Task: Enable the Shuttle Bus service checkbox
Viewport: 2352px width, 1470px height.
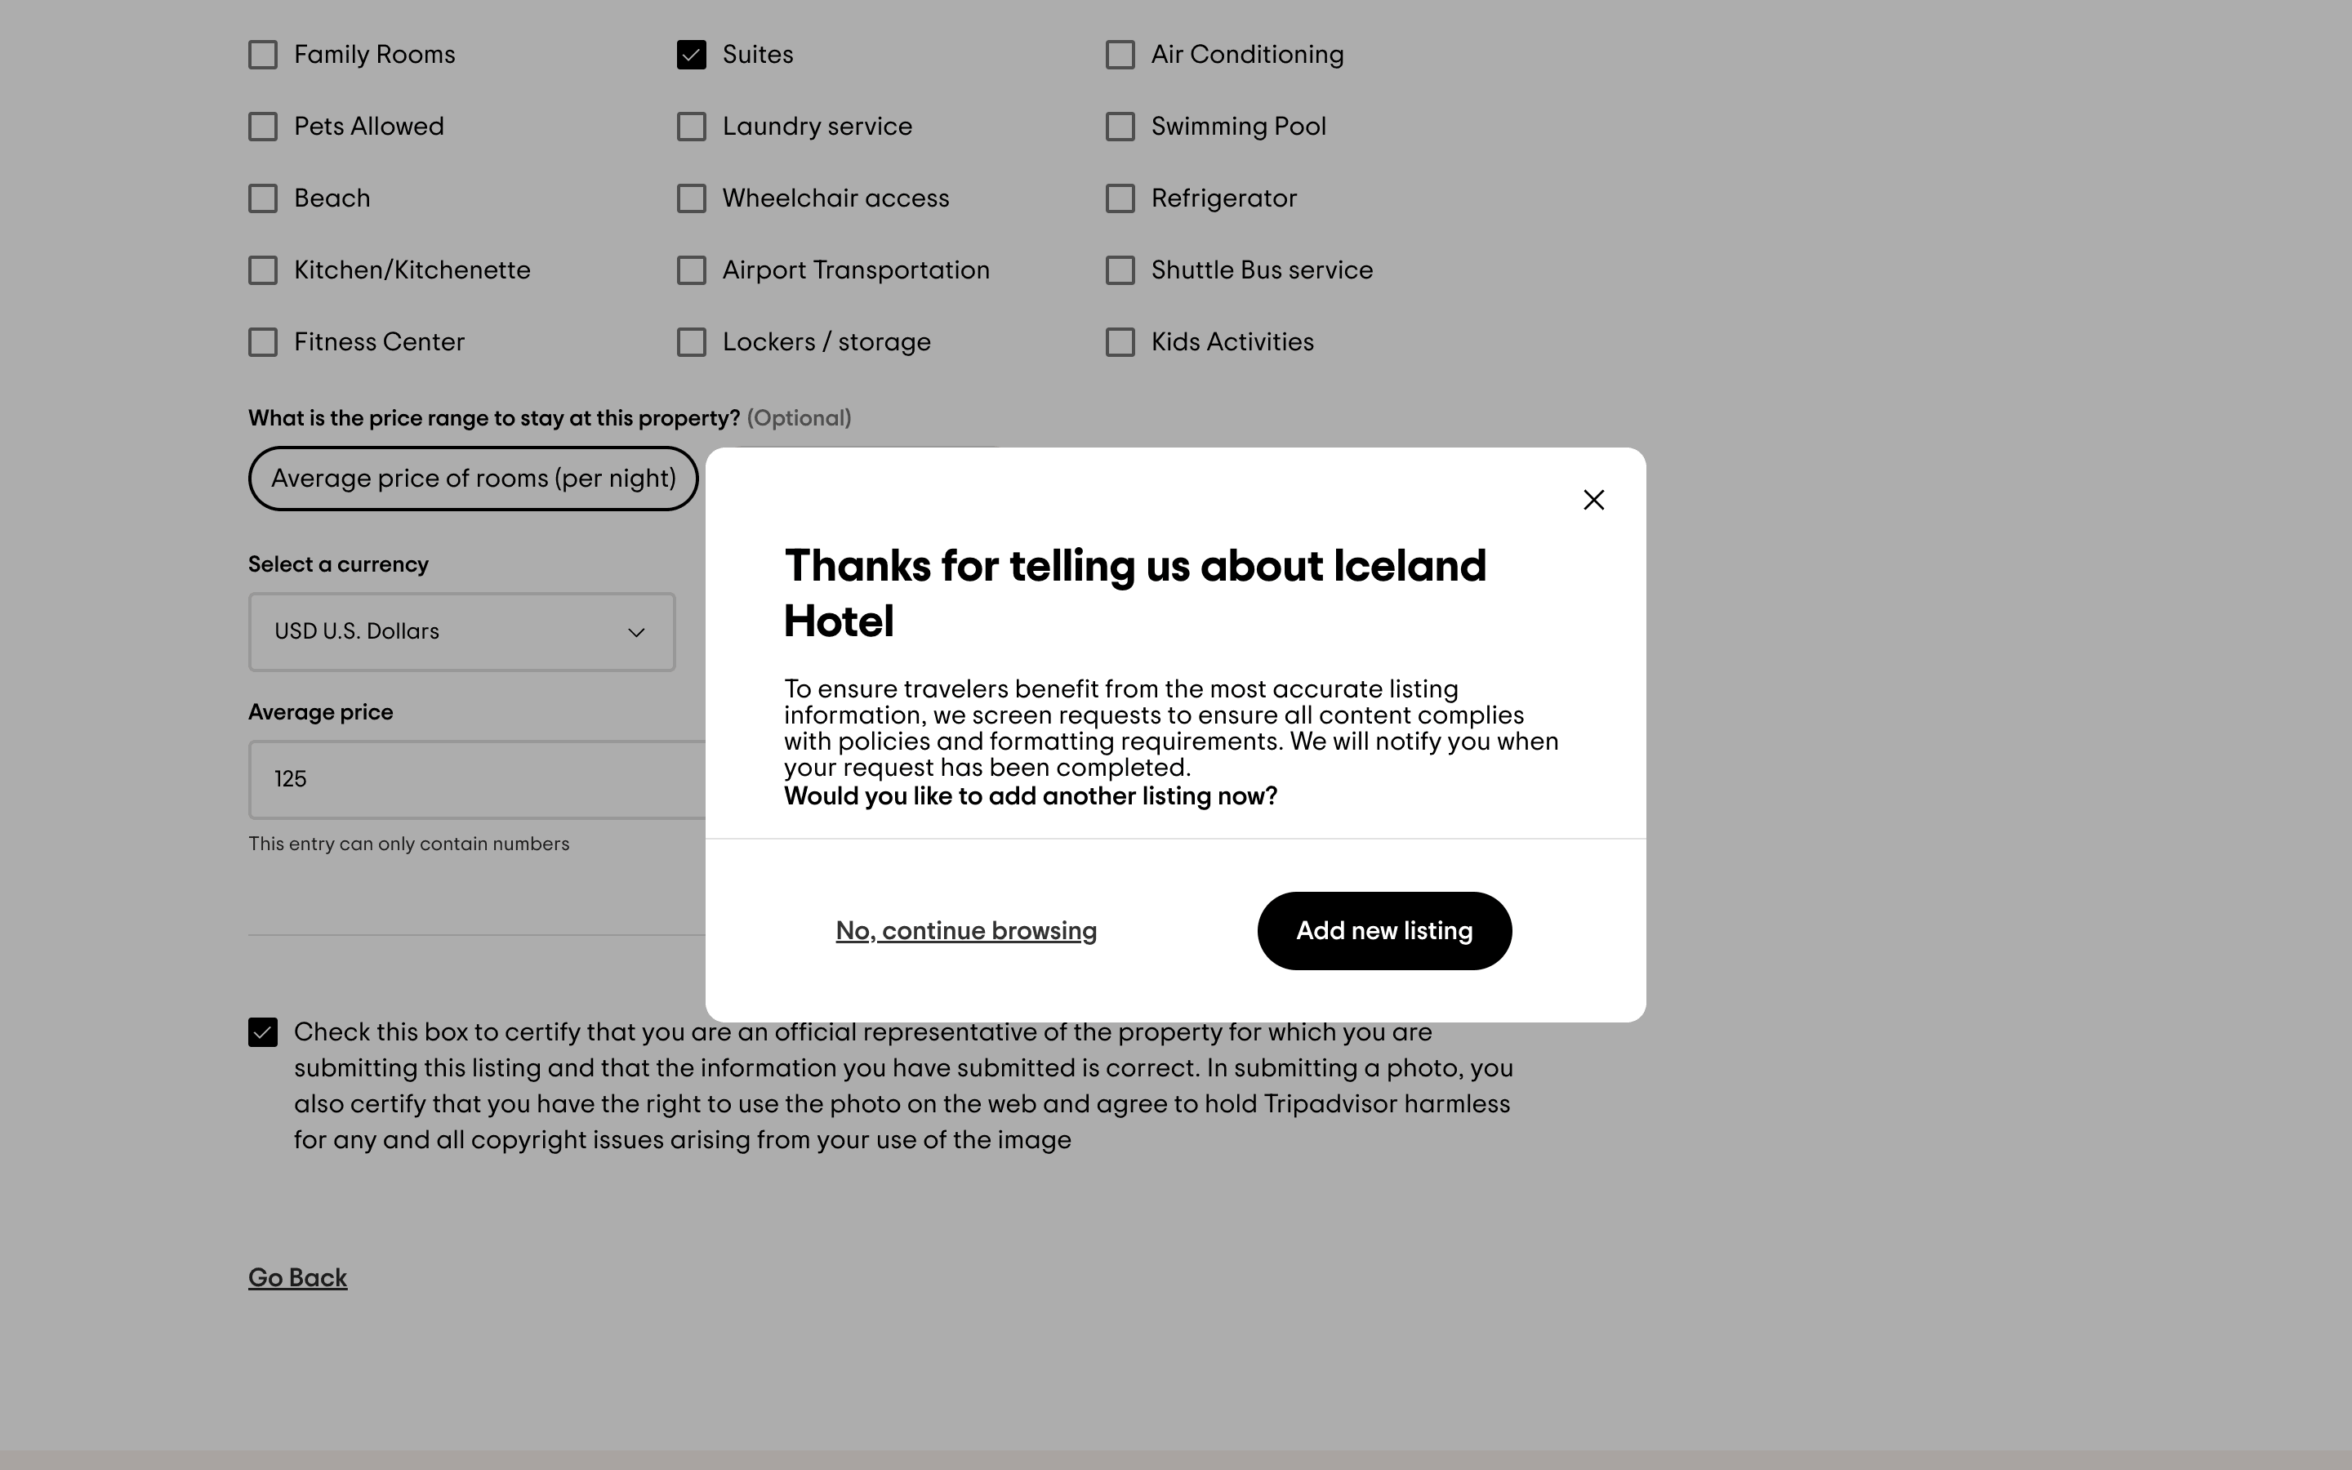Action: click(x=1120, y=270)
